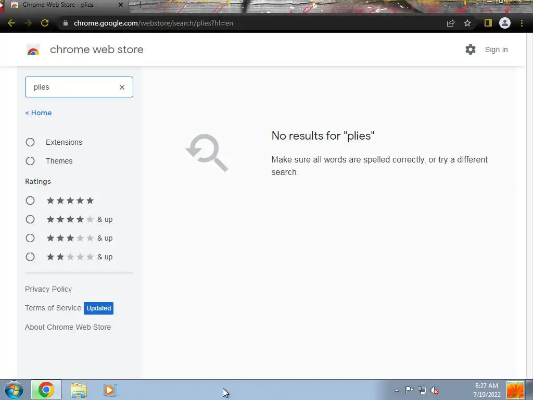Click the No results for "plies" heading
This screenshot has width=533, height=400.
[323, 136]
